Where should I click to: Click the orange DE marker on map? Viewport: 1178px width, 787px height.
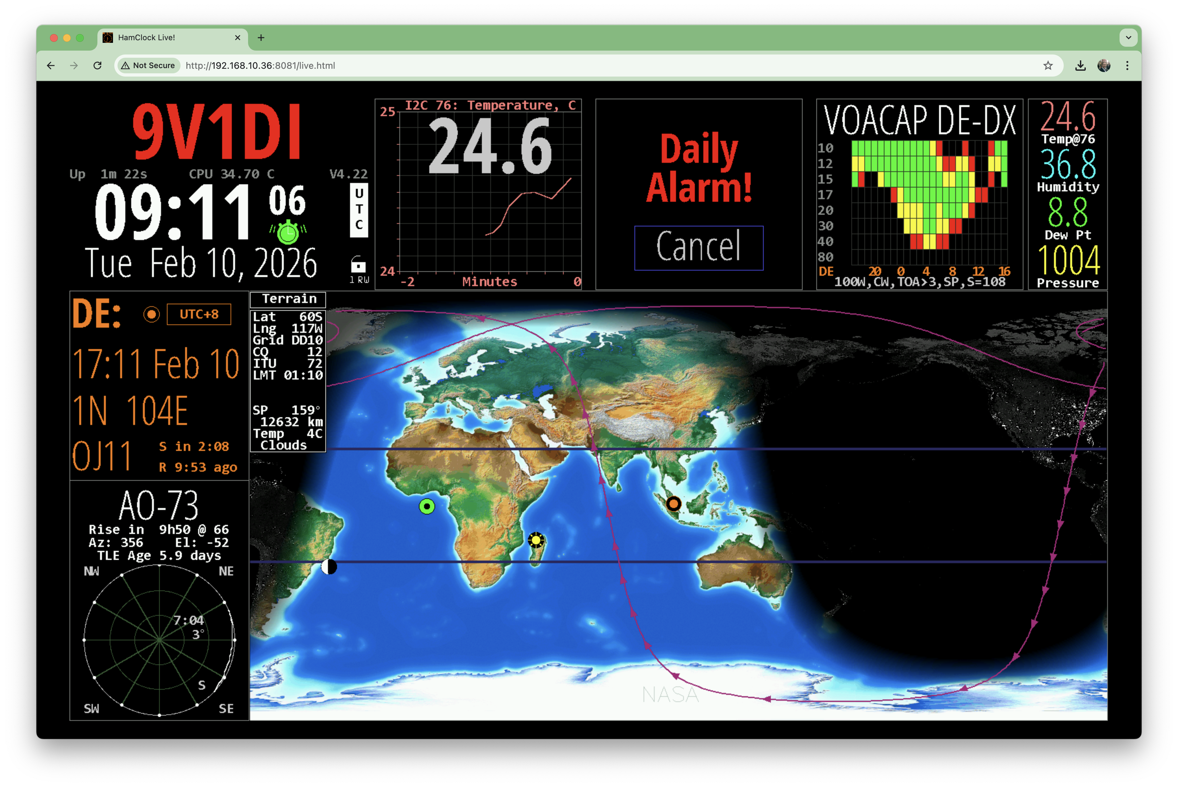tap(673, 503)
